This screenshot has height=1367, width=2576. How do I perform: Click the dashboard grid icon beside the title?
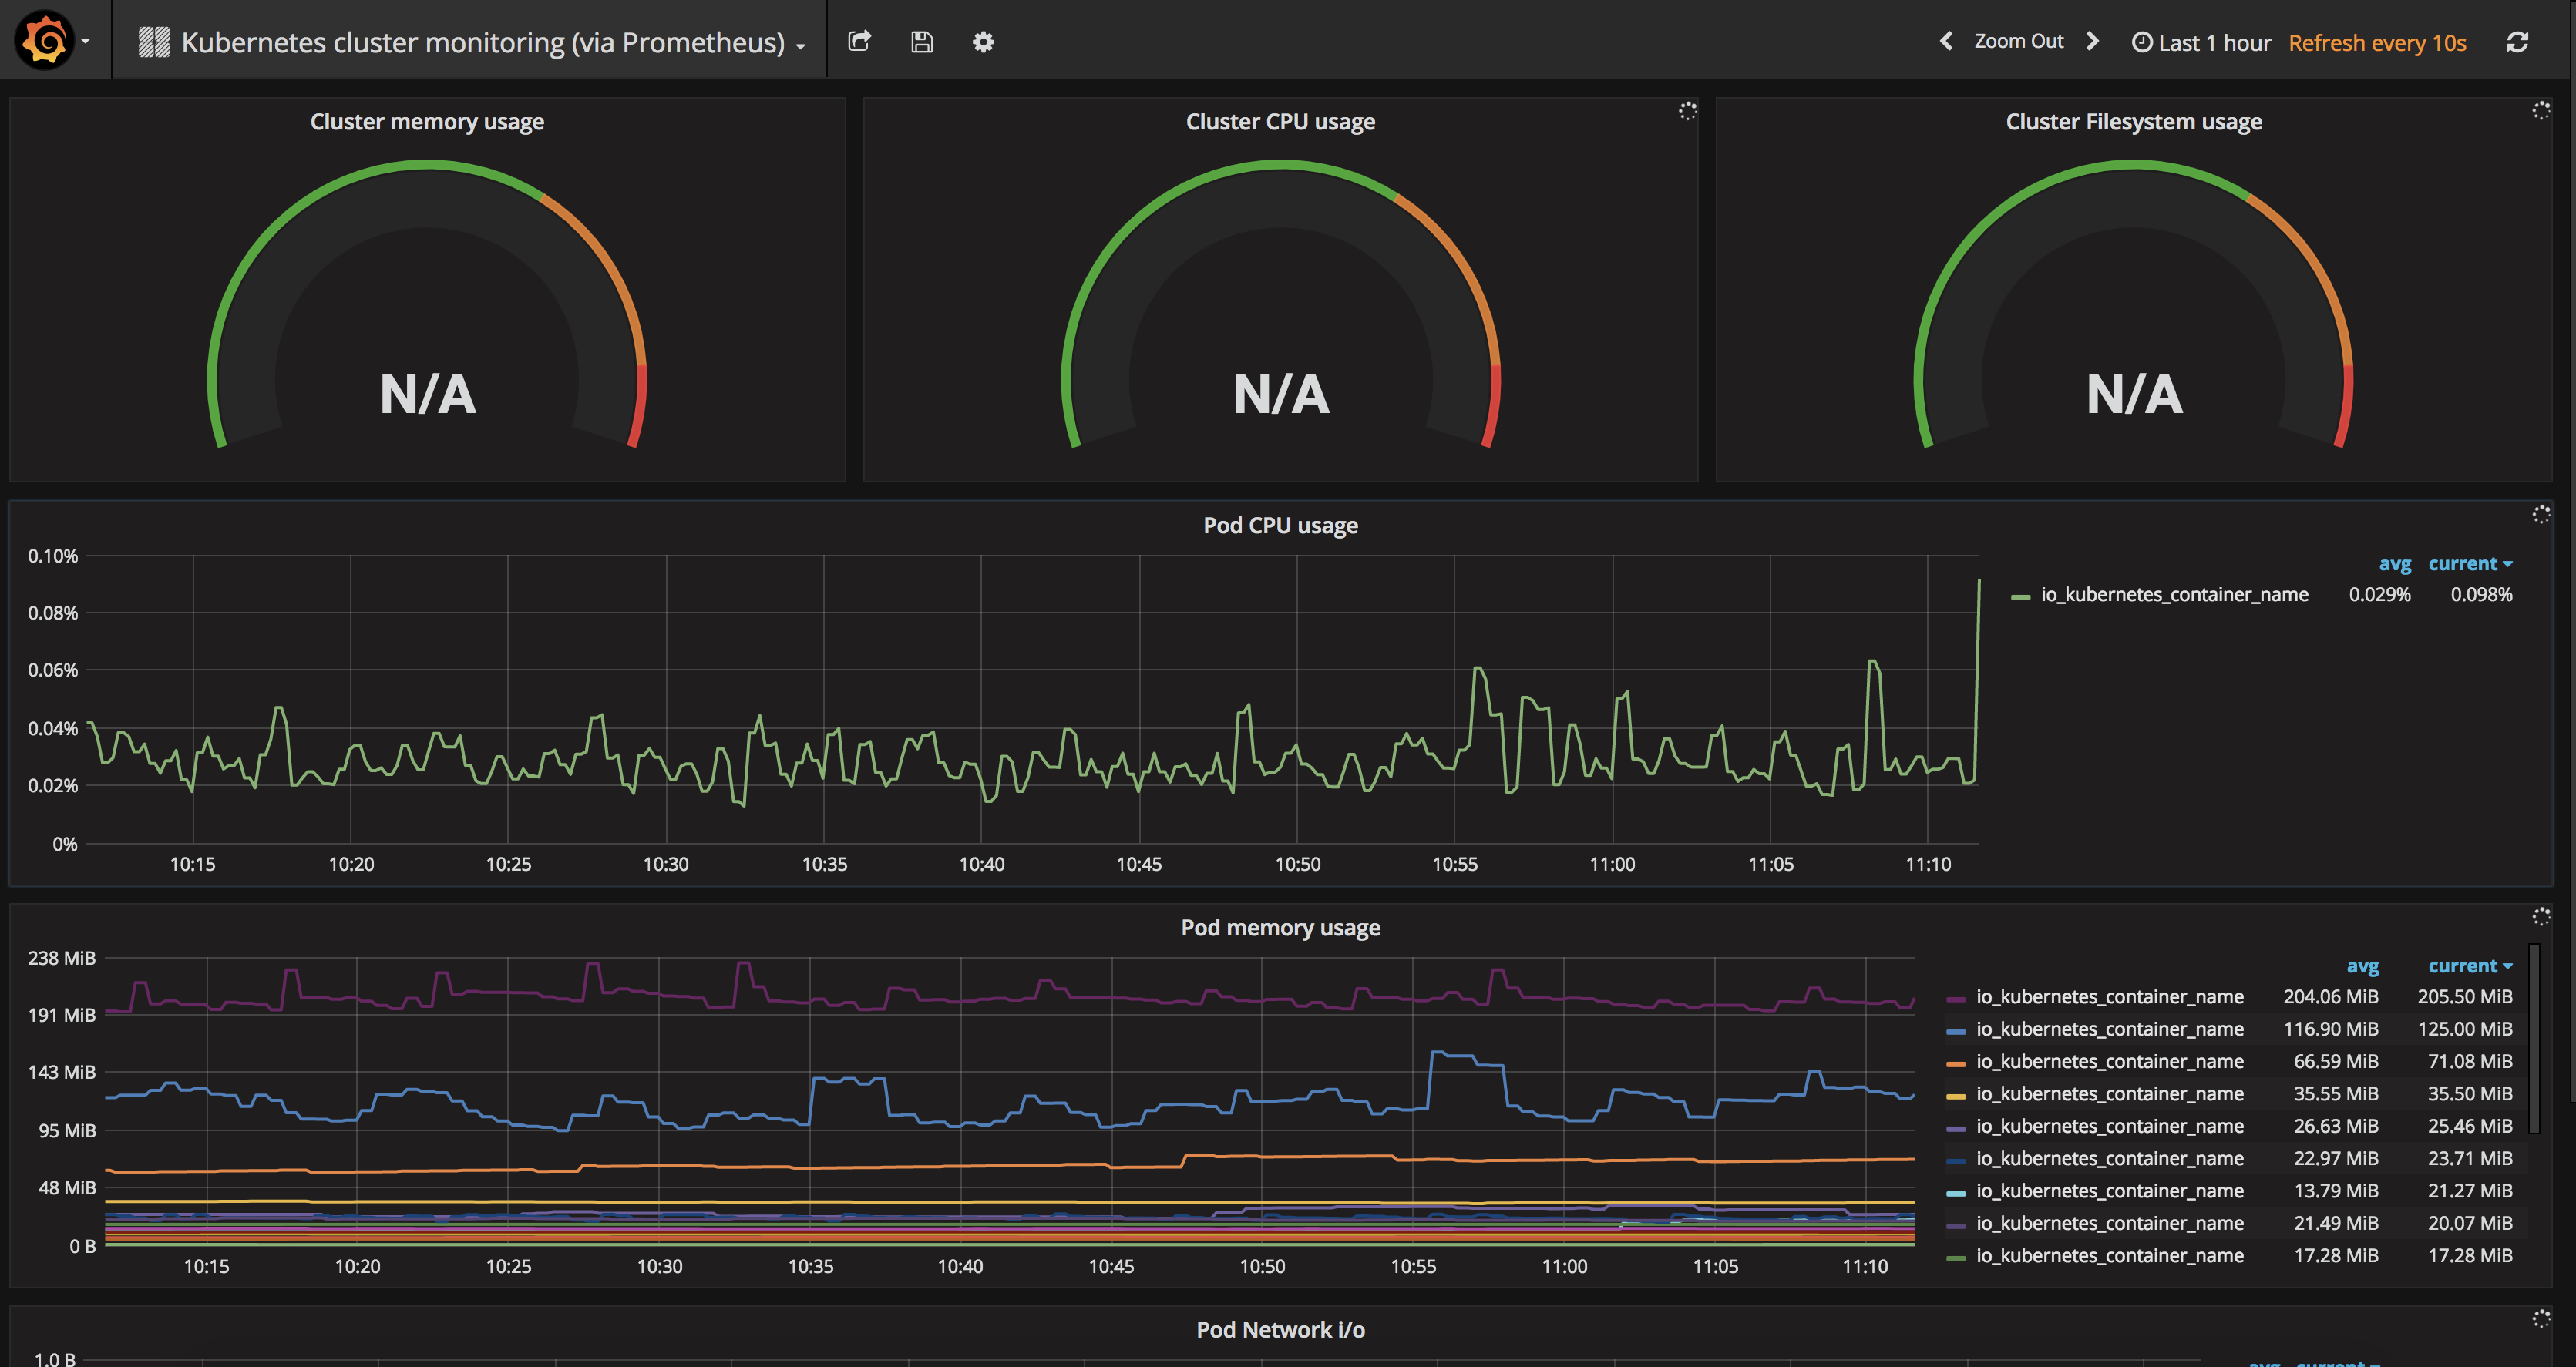pos(153,42)
